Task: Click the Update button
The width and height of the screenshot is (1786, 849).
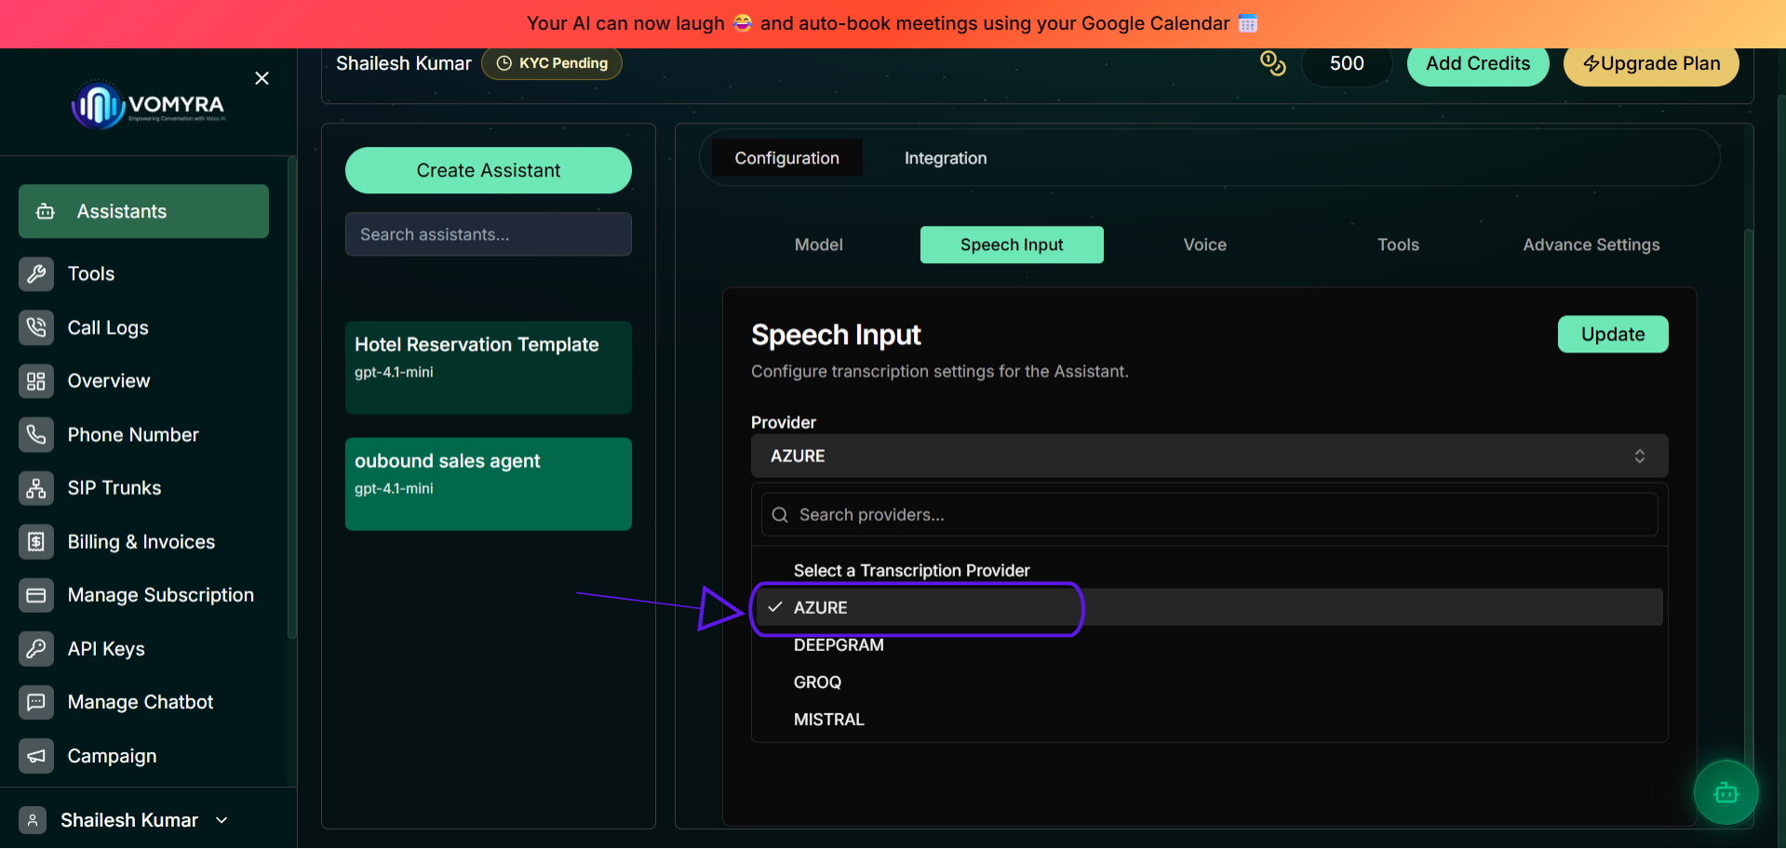Action: click(1613, 334)
